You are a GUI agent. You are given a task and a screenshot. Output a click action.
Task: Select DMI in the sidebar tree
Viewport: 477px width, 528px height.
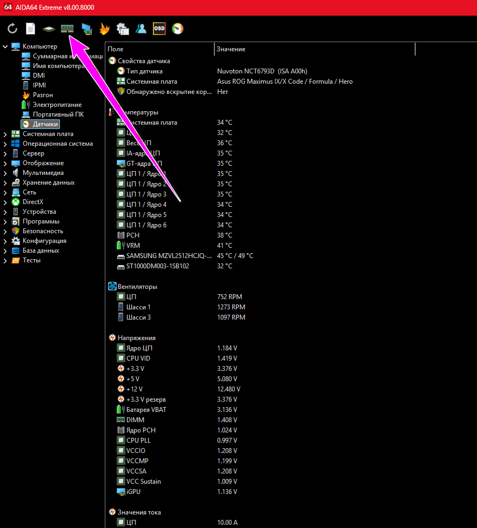(39, 76)
